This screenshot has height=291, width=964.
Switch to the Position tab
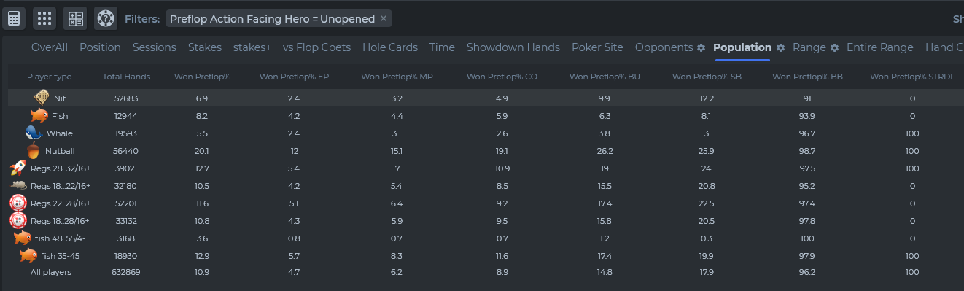pos(100,47)
